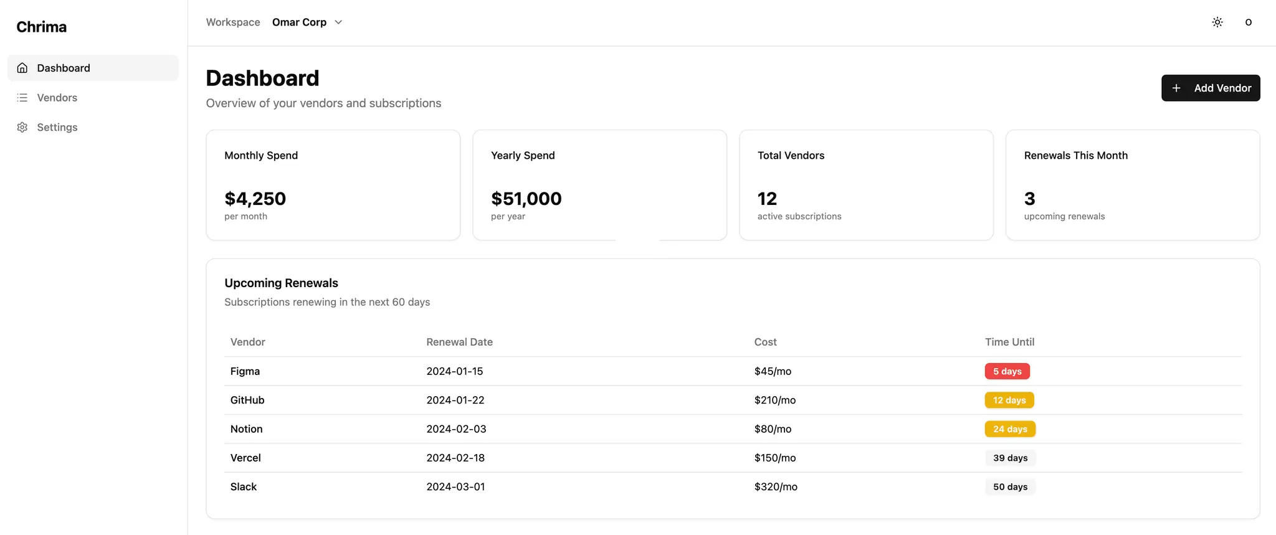Image resolution: width=1276 pixels, height=535 pixels.
Task: Select the Total Vendors card title
Action: point(791,156)
